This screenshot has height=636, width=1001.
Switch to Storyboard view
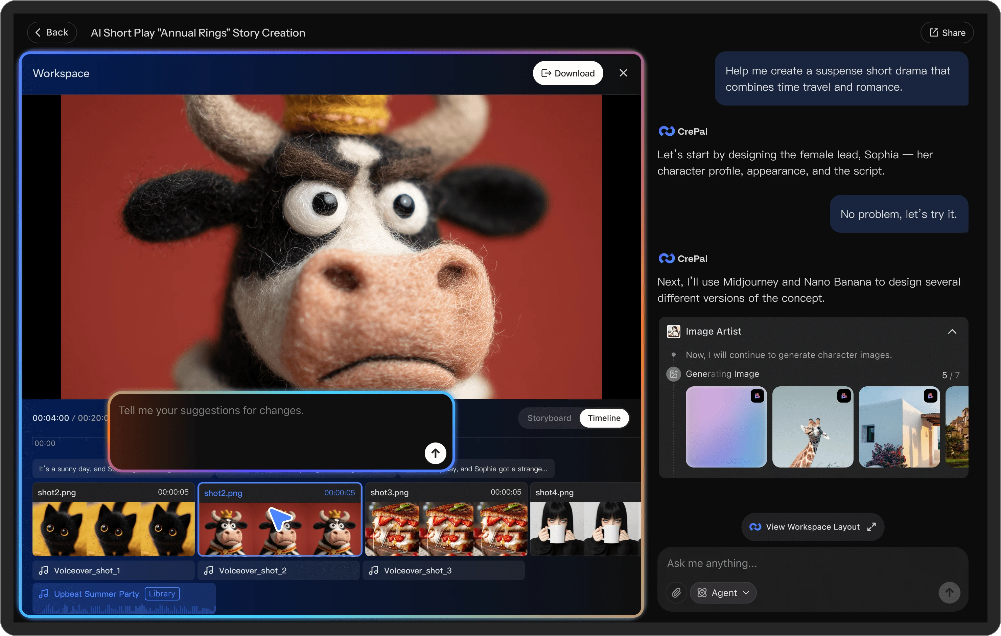549,418
